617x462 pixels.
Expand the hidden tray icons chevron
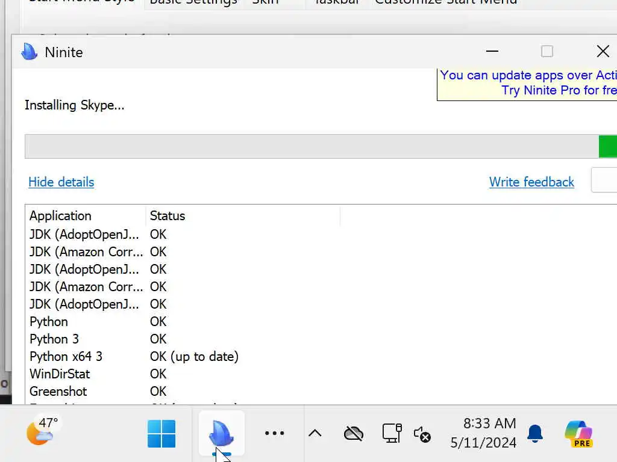click(x=315, y=433)
